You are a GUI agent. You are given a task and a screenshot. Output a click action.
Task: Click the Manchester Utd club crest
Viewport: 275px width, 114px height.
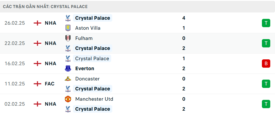point(67,99)
